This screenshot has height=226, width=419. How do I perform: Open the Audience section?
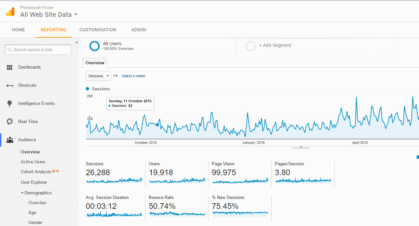click(27, 140)
